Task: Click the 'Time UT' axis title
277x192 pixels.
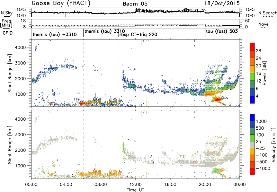Action: pyautogui.click(x=135, y=190)
